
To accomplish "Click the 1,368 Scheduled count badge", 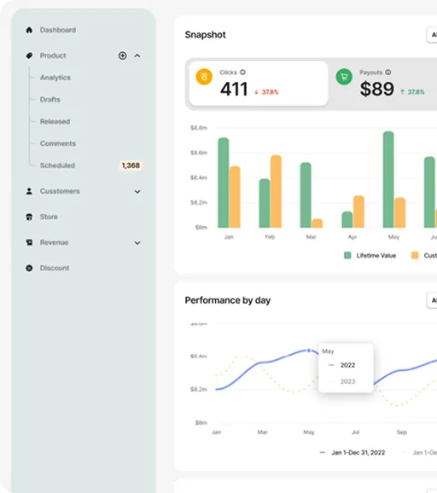I will (131, 165).
